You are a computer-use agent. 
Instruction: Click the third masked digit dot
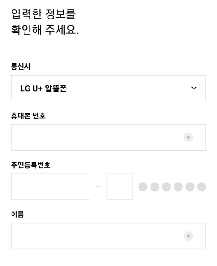[x=166, y=187]
